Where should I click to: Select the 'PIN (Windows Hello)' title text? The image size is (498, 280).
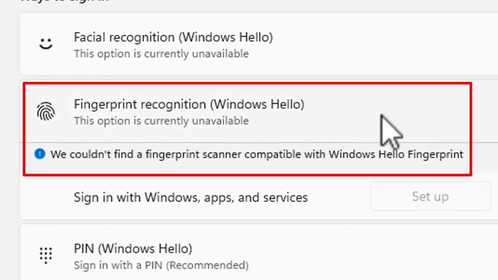(x=133, y=249)
